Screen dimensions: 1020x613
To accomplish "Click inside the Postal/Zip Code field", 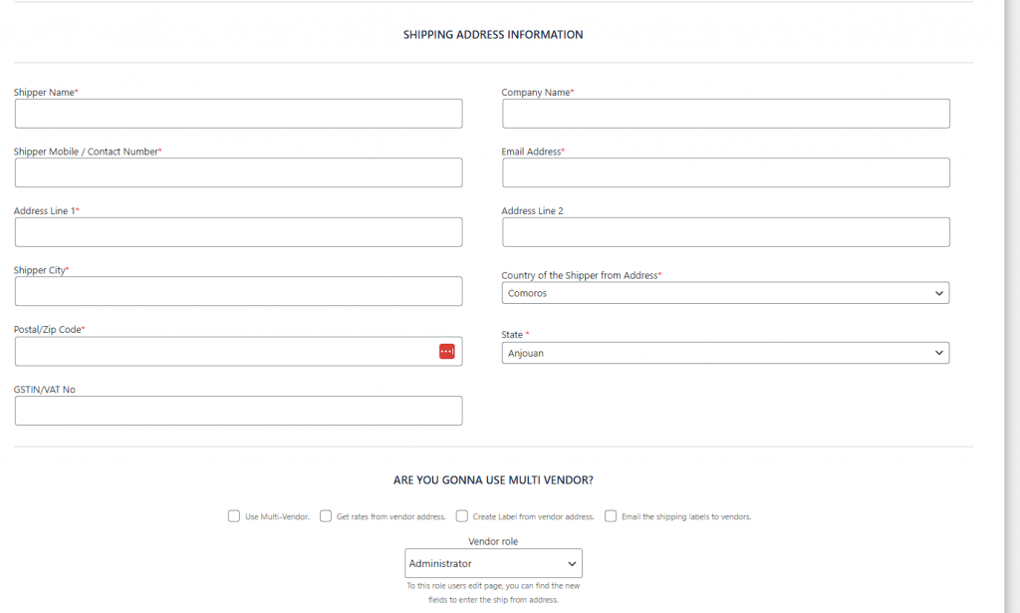I will 224,352.
